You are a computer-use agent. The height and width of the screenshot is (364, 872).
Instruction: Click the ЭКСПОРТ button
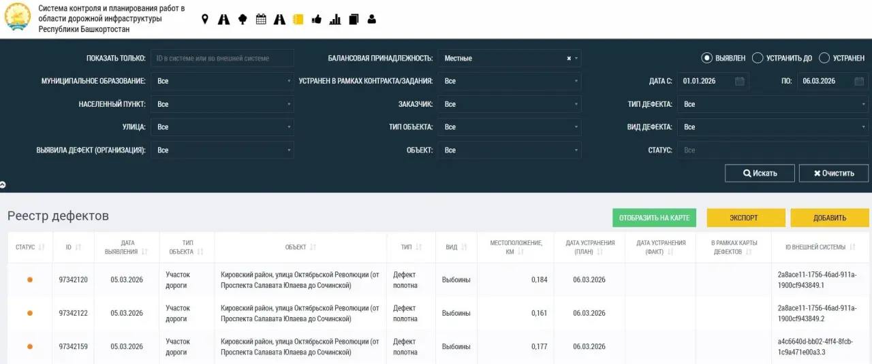[743, 218]
